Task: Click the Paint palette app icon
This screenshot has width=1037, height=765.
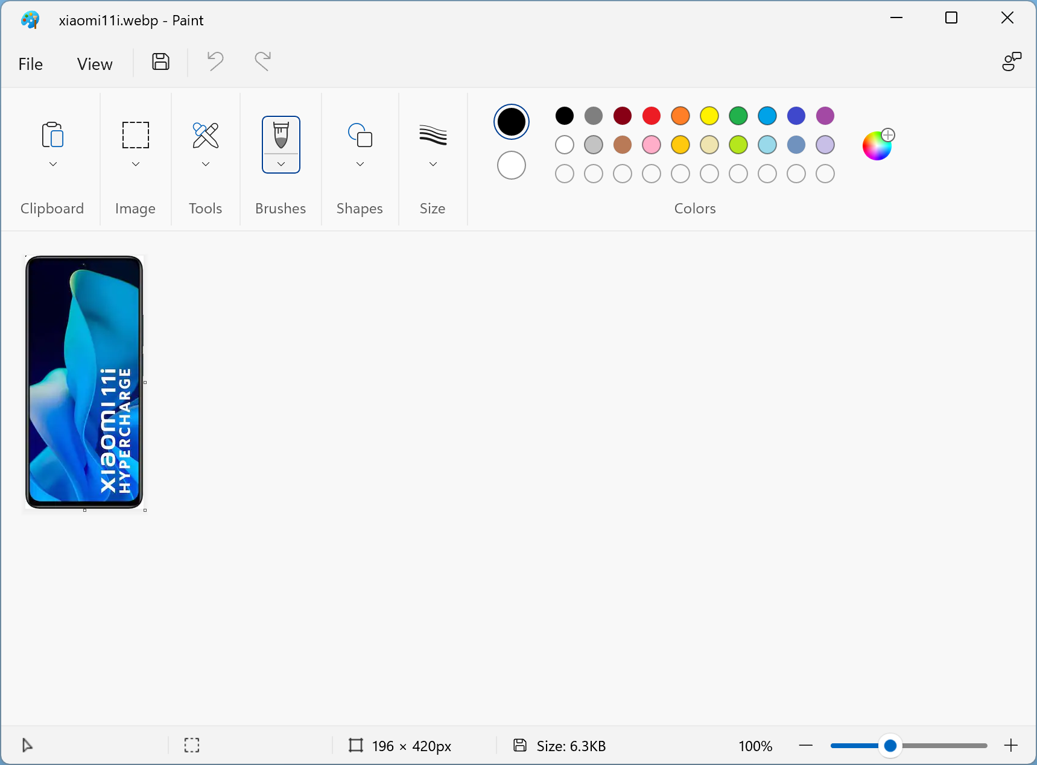Action: [x=30, y=20]
